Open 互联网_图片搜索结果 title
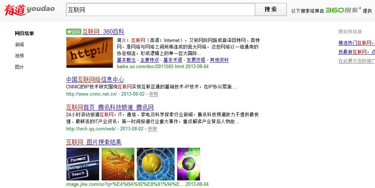Screen dimensions: 375x188 pyautogui.click(x=94, y=142)
